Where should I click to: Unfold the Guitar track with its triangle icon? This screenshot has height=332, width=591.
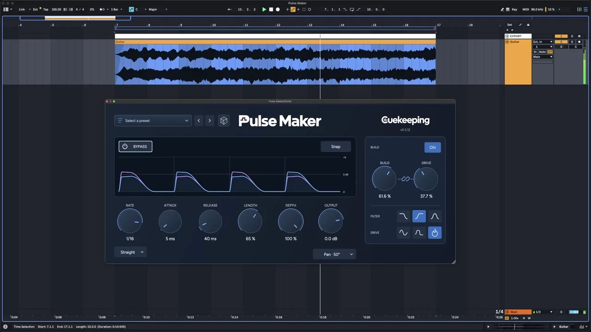(x=507, y=42)
